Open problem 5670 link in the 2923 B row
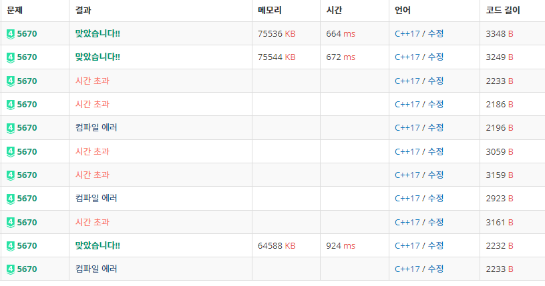This screenshot has height=286, width=545. point(27,199)
